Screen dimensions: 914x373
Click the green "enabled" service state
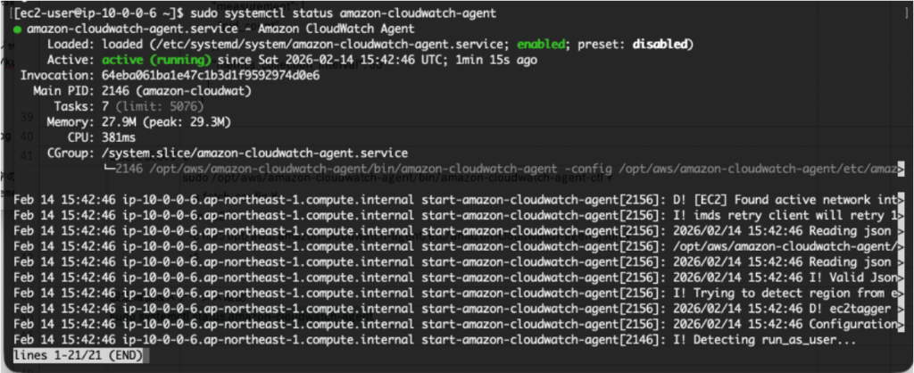click(x=541, y=44)
